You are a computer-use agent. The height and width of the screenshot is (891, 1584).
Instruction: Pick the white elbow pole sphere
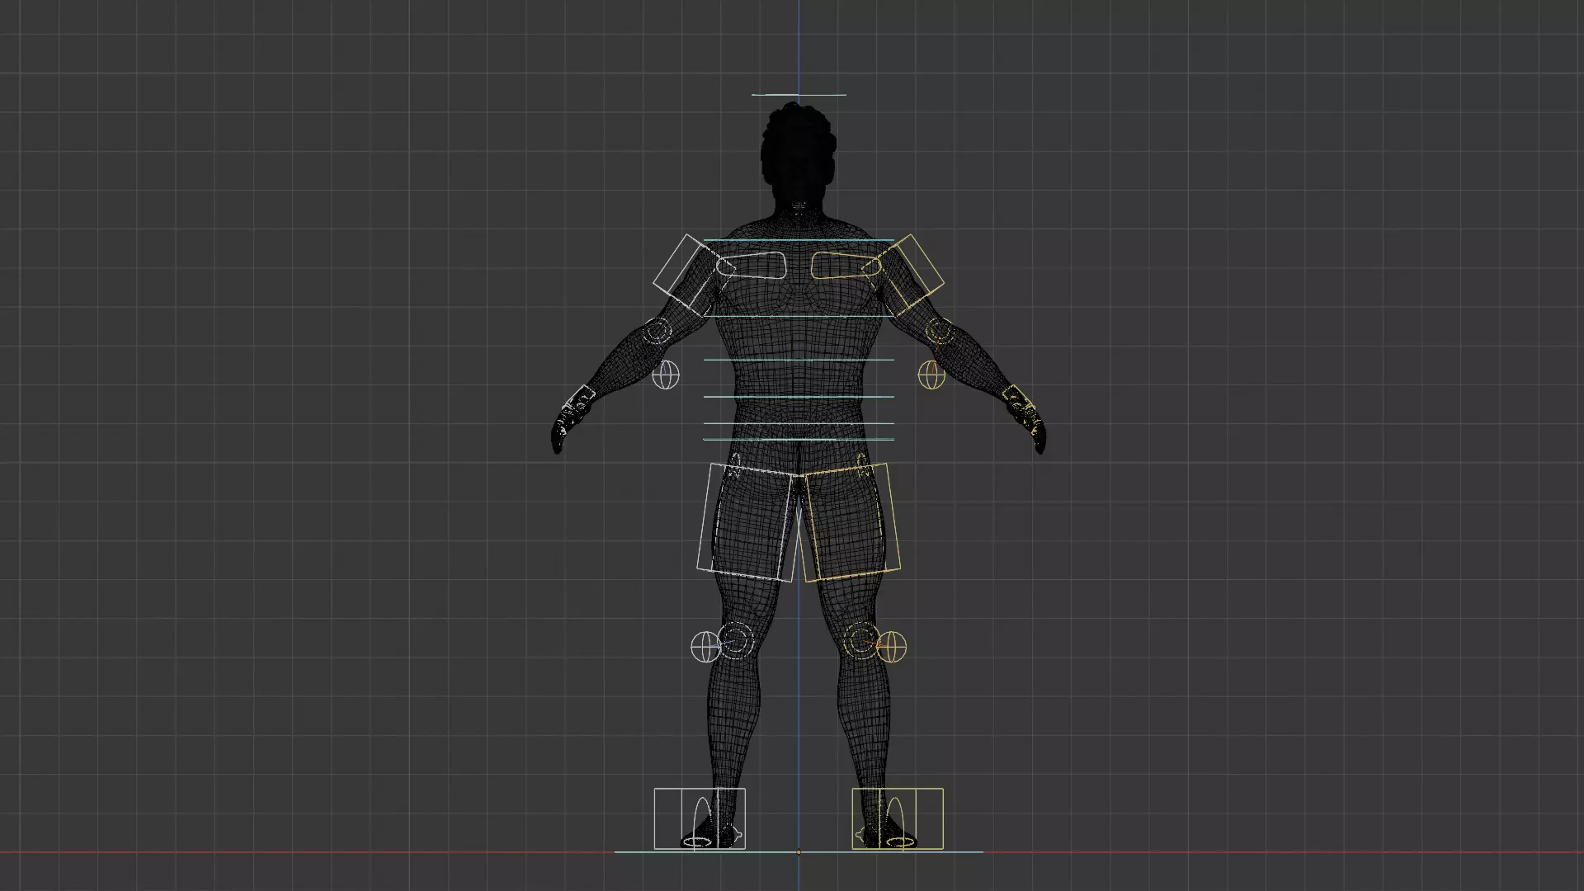tap(666, 375)
